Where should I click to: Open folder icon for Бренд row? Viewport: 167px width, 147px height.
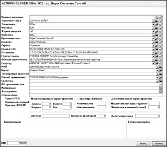(161, 70)
